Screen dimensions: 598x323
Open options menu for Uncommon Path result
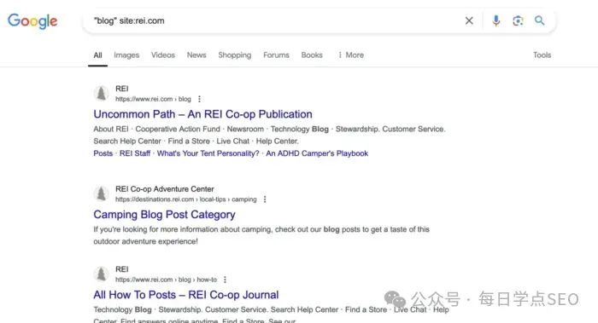(x=199, y=99)
